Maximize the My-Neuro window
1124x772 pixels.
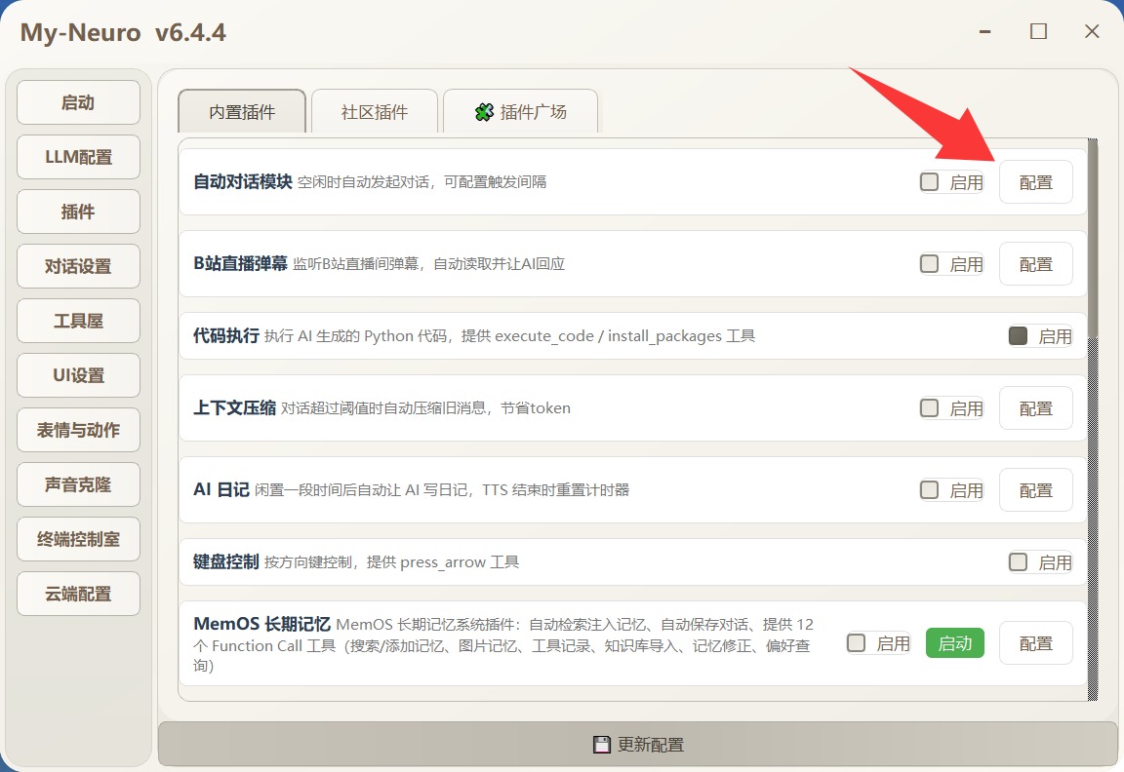[x=1038, y=31]
